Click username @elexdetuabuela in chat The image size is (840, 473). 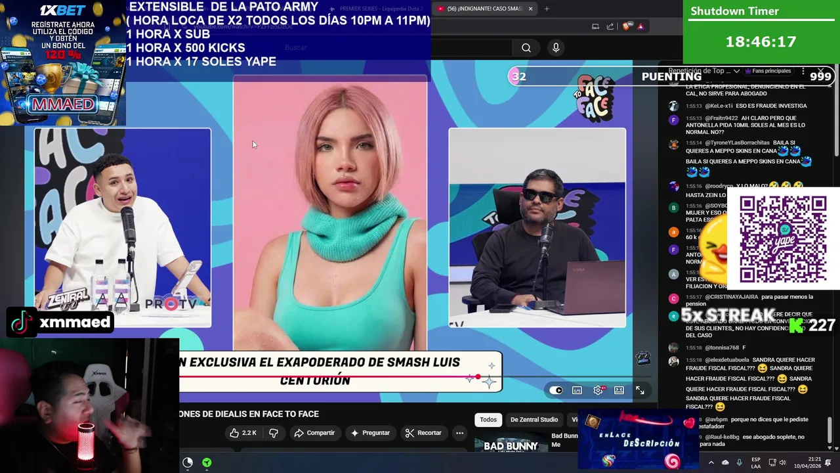[727, 360]
